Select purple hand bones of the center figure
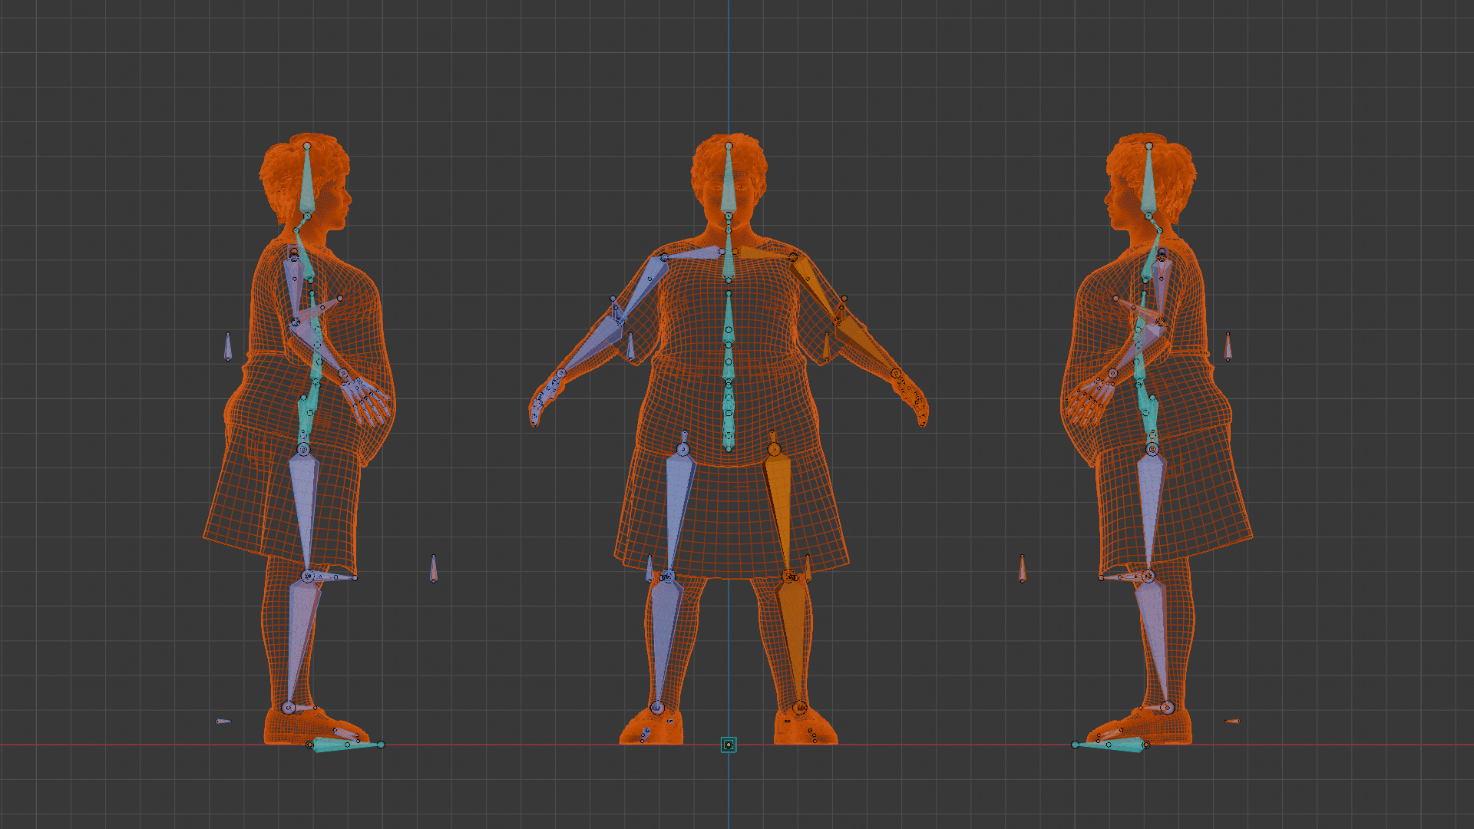This screenshot has height=829, width=1474. pos(545,399)
